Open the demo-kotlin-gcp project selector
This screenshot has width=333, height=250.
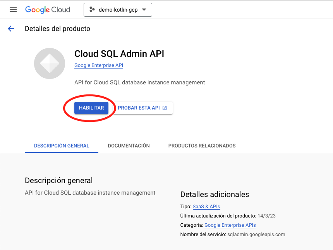[118, 10]
